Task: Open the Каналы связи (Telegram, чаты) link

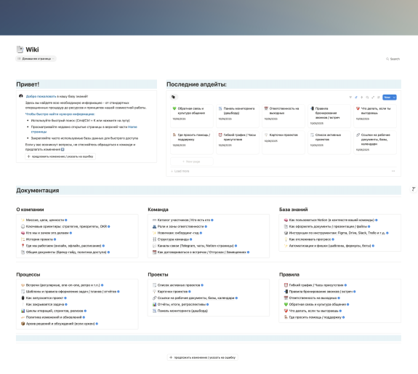Action: 195,246
